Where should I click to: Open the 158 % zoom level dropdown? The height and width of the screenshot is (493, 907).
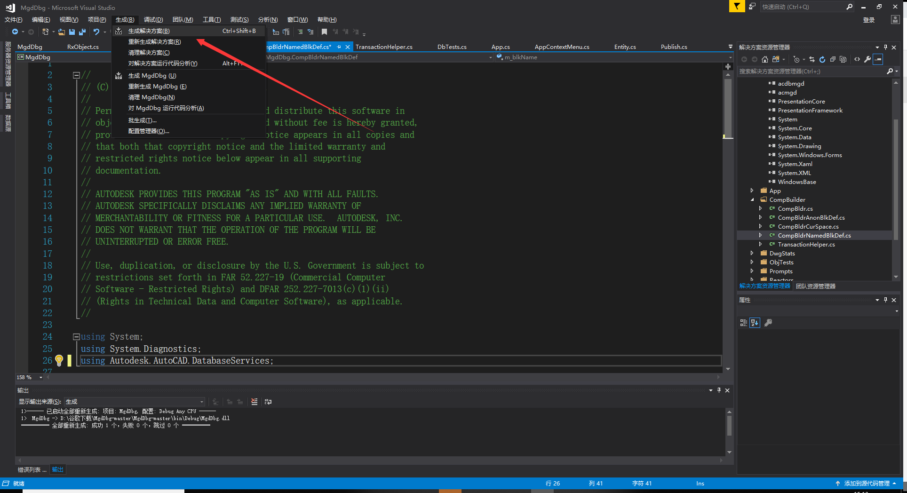[41, 377]
